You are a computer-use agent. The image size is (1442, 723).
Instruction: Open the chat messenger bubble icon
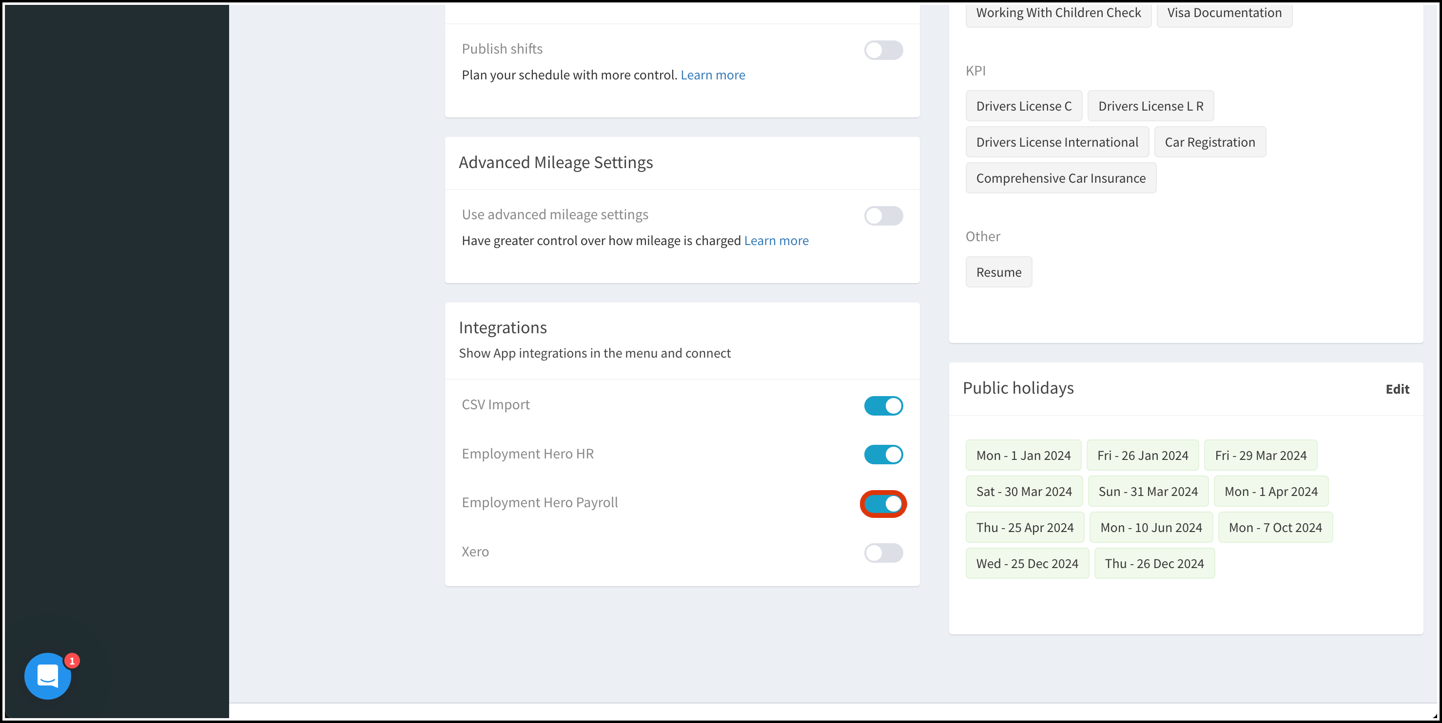point(48,675)
